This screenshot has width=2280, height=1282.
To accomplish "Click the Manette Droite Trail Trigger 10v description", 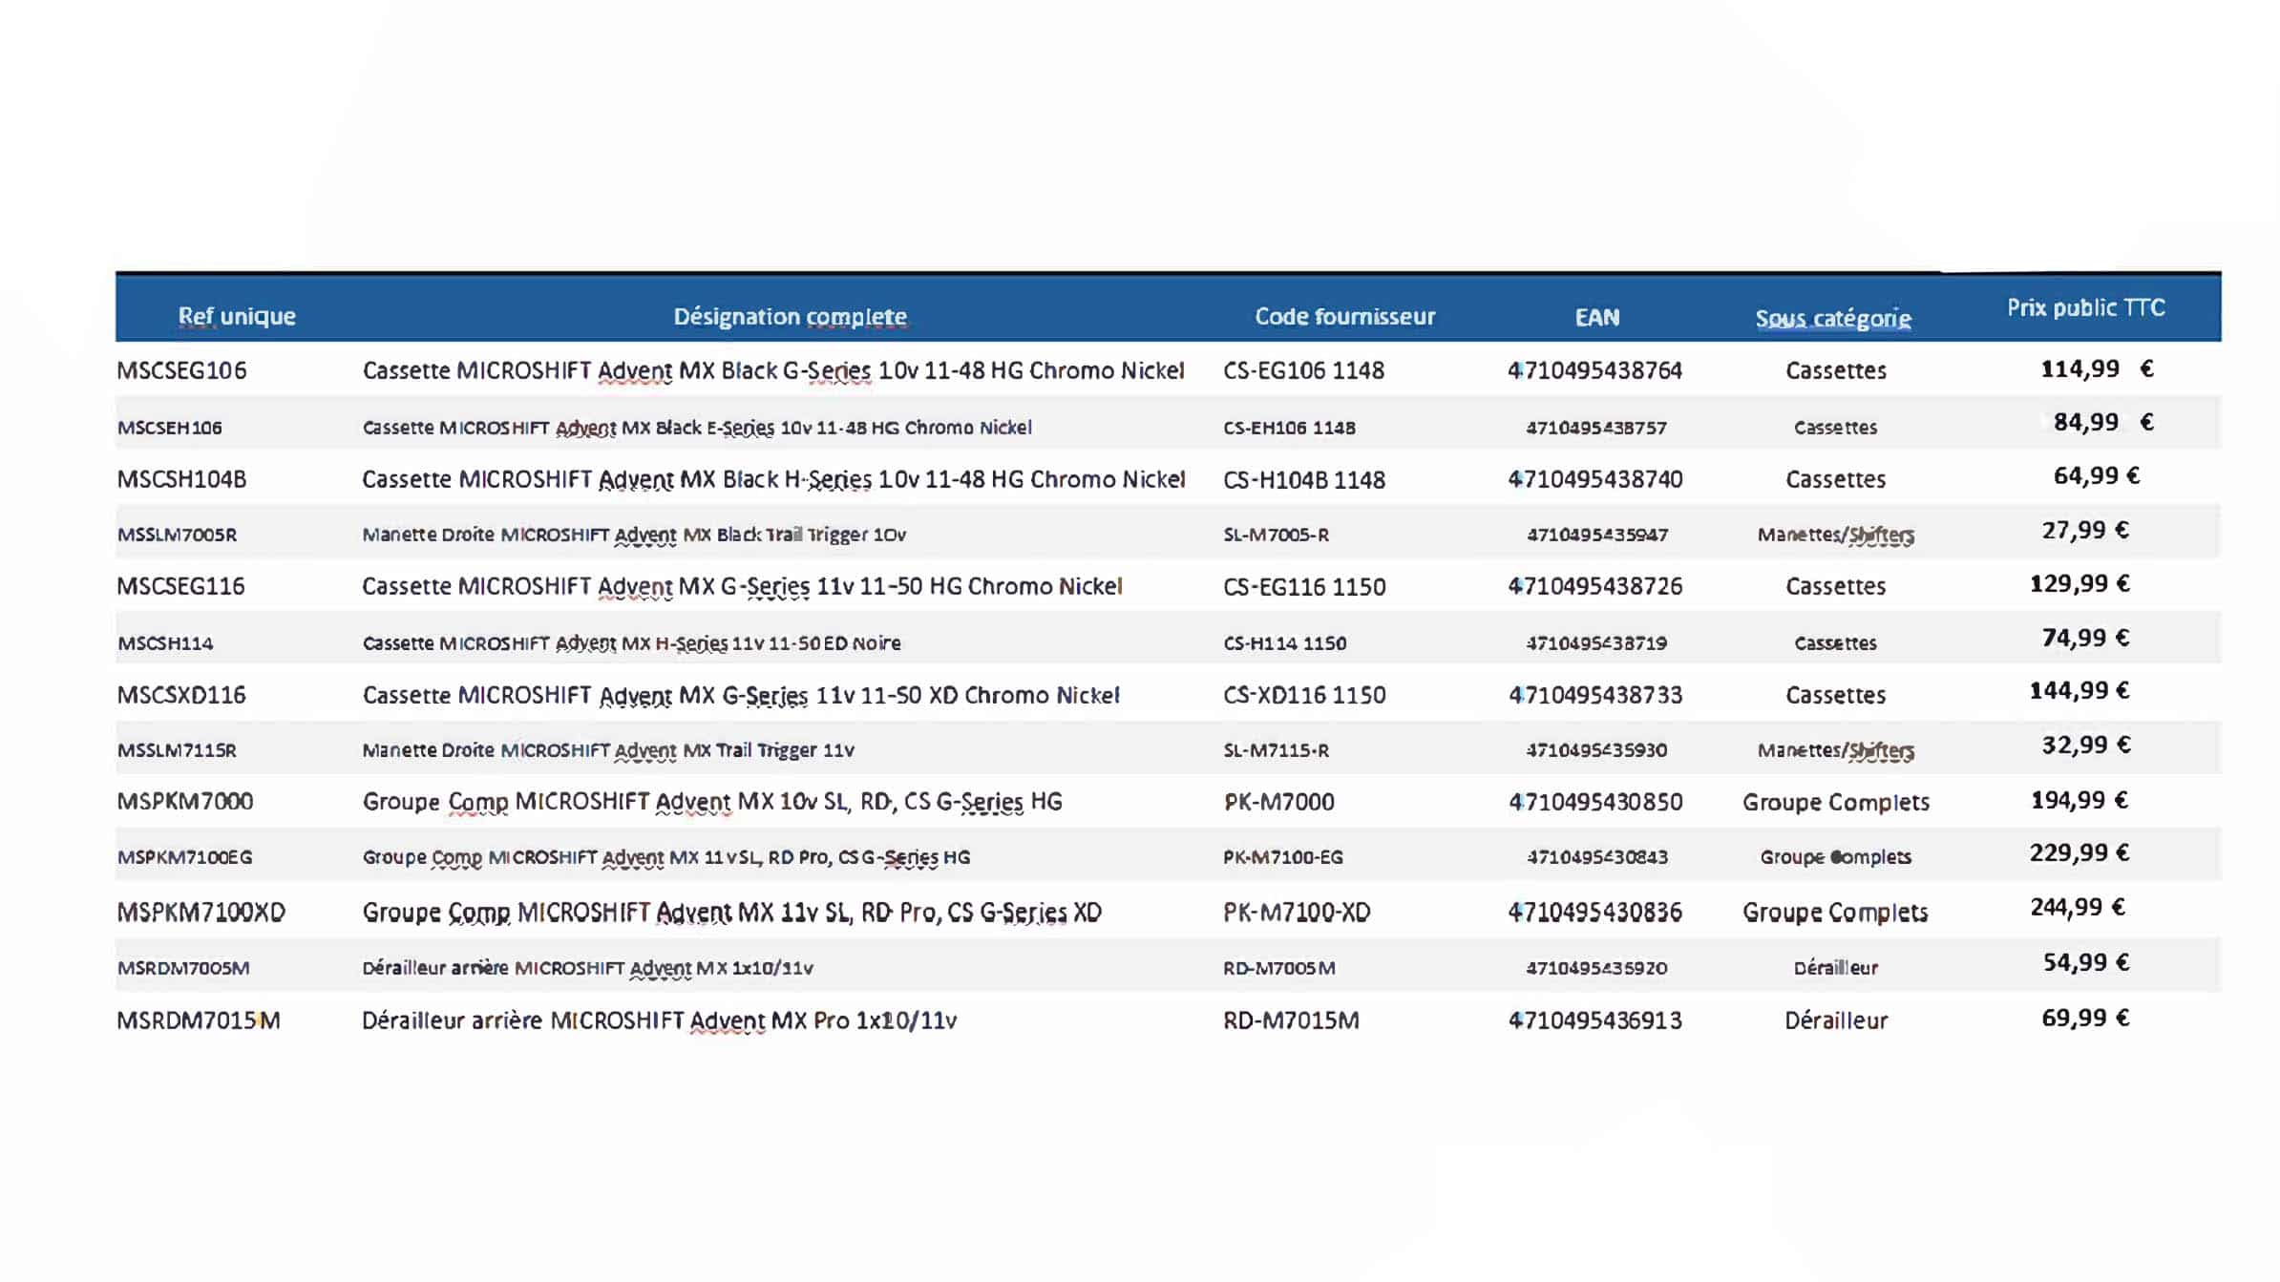I will pyautogui.click(x=634, y=535).
